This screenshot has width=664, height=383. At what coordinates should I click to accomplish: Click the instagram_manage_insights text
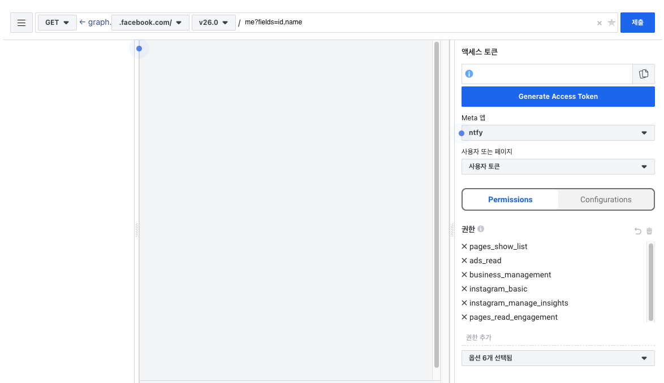click(519, 303)
